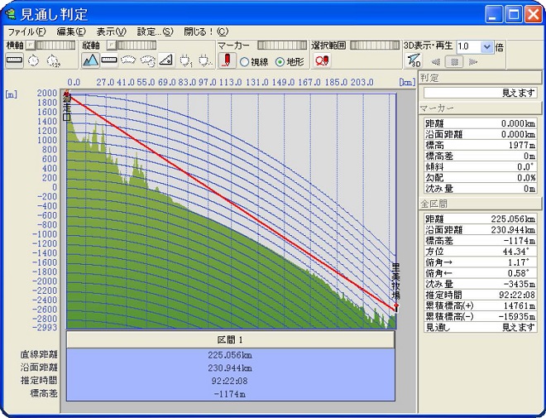The image size is (546, 418).
Task: Click the 判定 panel header
Action: tap(480, 78)
